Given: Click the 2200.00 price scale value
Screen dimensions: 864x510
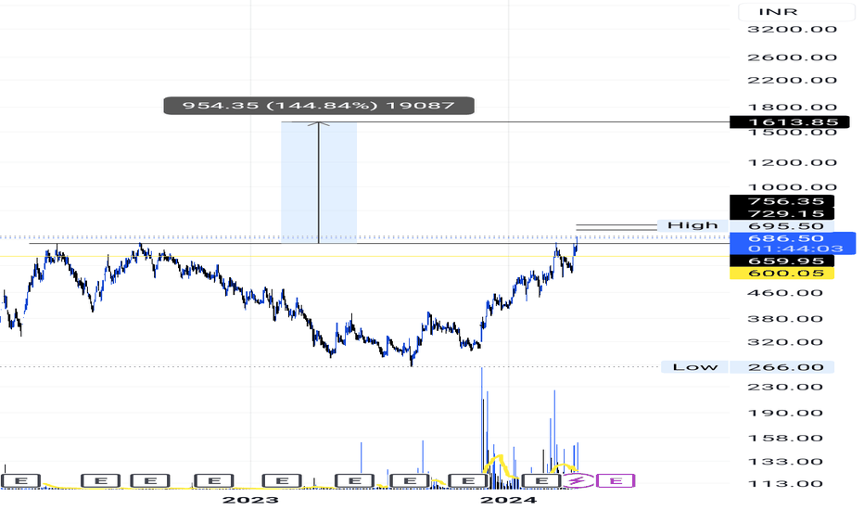Looking at the screenshot, I should [793, 81].
